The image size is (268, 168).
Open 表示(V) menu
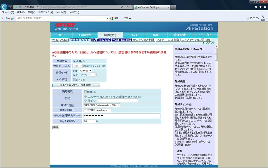pyautogui.click(x=31, y=12)
